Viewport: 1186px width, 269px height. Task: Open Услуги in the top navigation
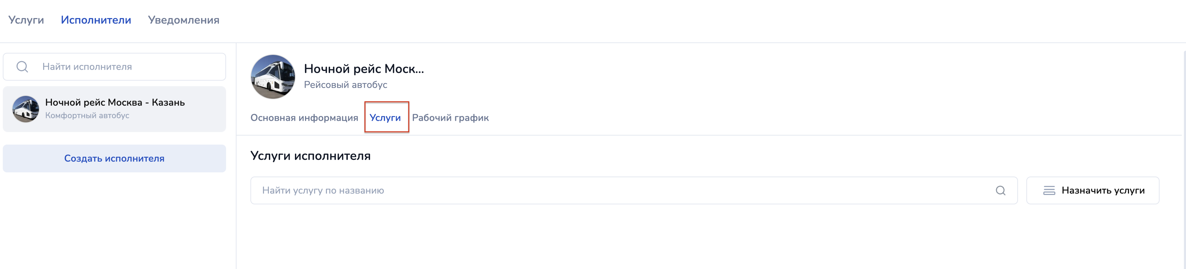pyautogui.click(x=26, y=20)
